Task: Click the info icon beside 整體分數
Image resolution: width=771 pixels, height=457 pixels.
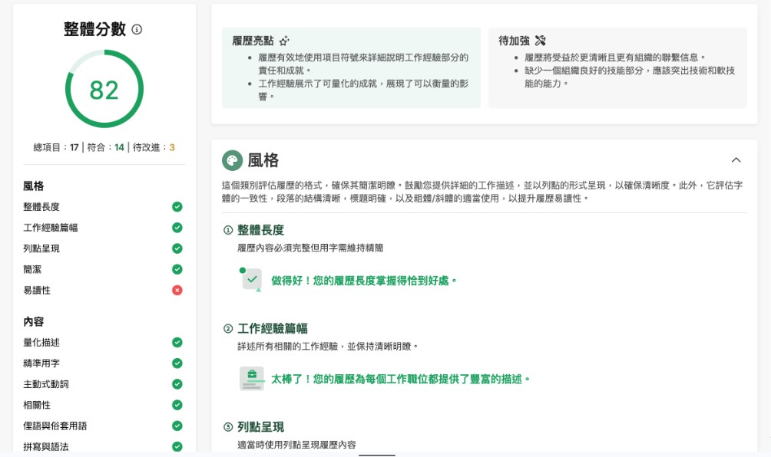Action: [x=137, y=30]
